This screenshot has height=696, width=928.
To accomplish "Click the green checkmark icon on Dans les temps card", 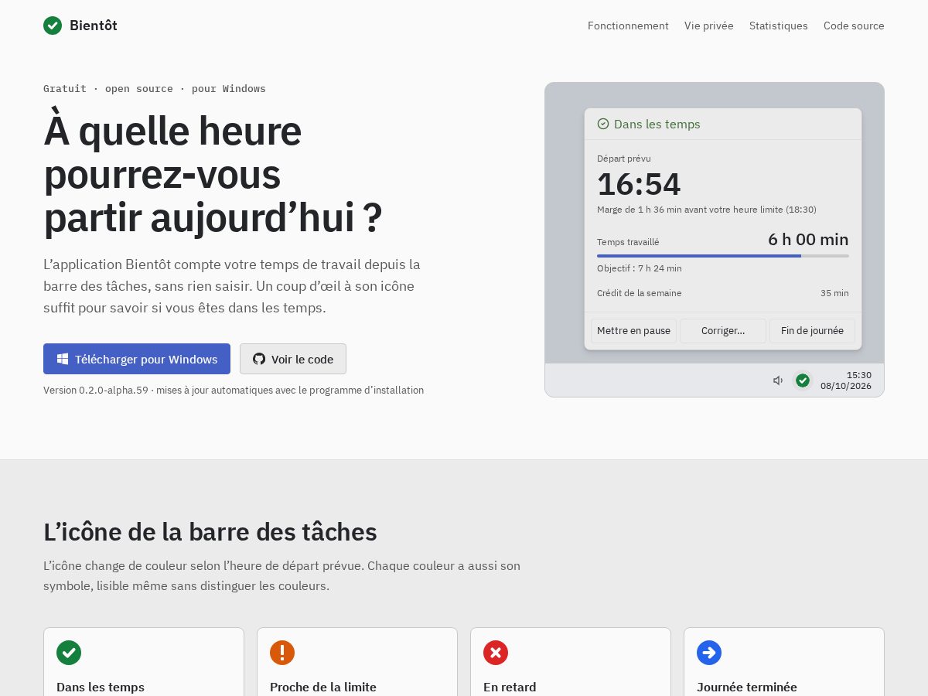I will click(69, 653).
